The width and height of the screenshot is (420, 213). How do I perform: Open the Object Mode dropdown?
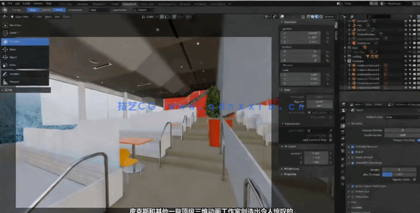click(21, 17)
